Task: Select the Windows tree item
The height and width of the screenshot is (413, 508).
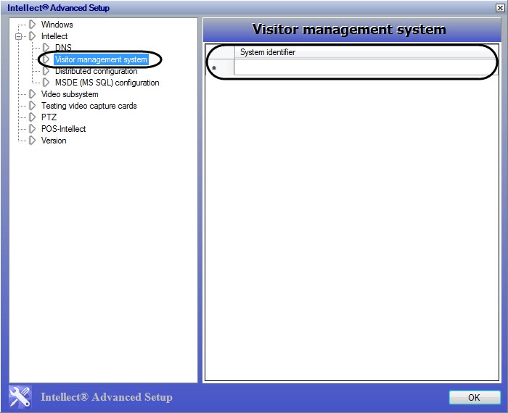Action: coord(57,25)
